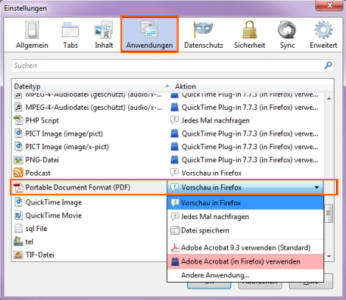This screenshot has height=300, width=346.
Task: Go to the Sync settings pane
Action: point(287,35)
